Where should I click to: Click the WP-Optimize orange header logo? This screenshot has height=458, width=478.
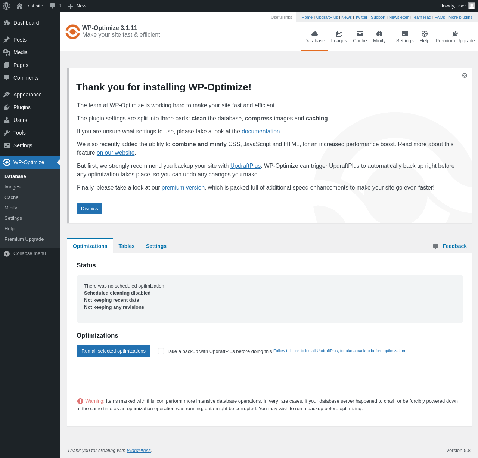click(x=73, y=32)
